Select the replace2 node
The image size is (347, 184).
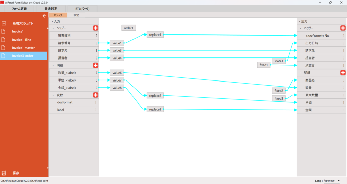click(x=155, y=96)
